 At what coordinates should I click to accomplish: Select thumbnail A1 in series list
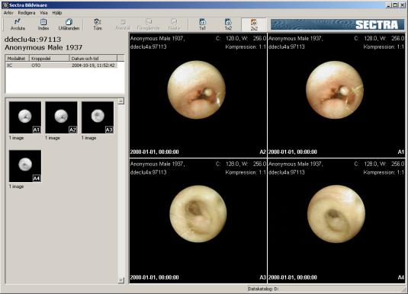25,117
